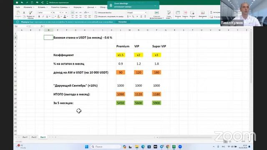Click the Wrap text button
This screenshot has width=267, height=150.
(x=103, y=12)
